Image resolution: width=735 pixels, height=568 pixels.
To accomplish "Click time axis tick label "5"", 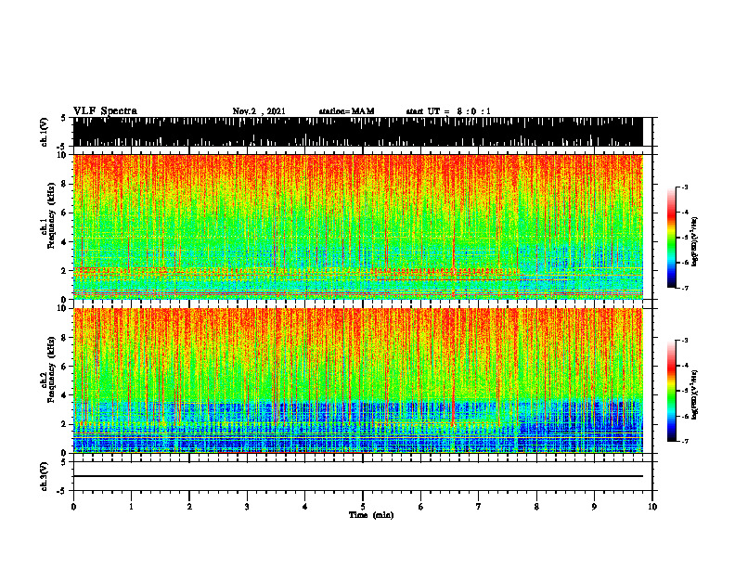I will pos(363,507).
